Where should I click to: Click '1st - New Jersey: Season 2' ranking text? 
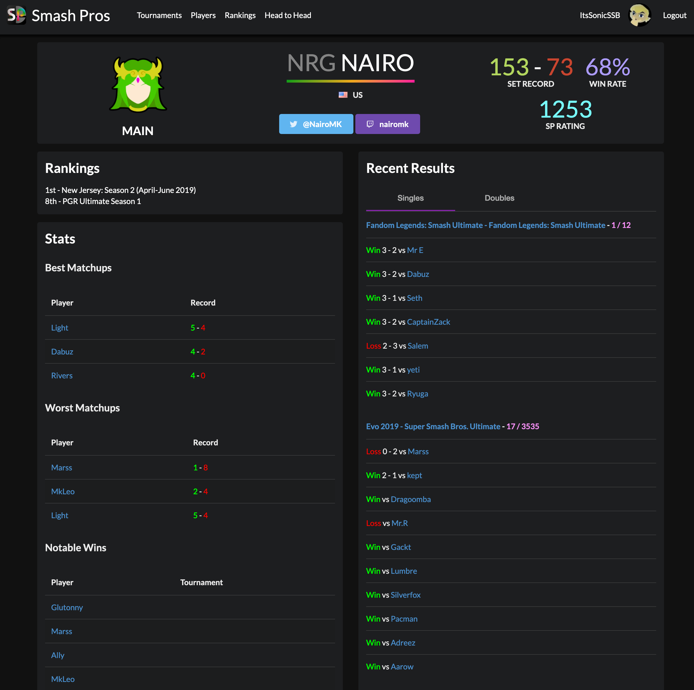[120, 190]
